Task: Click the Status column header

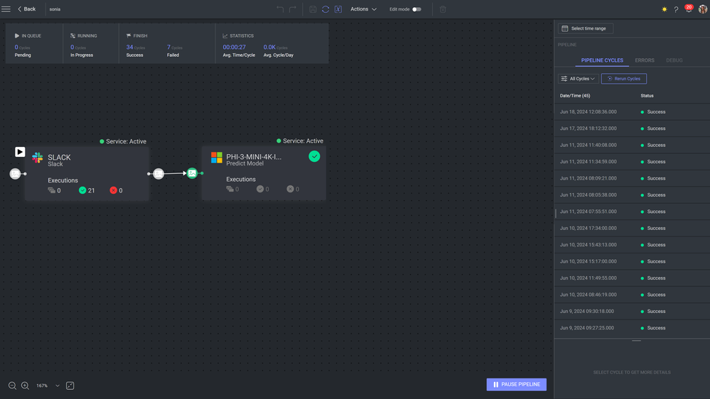Action: click(647, 96)
